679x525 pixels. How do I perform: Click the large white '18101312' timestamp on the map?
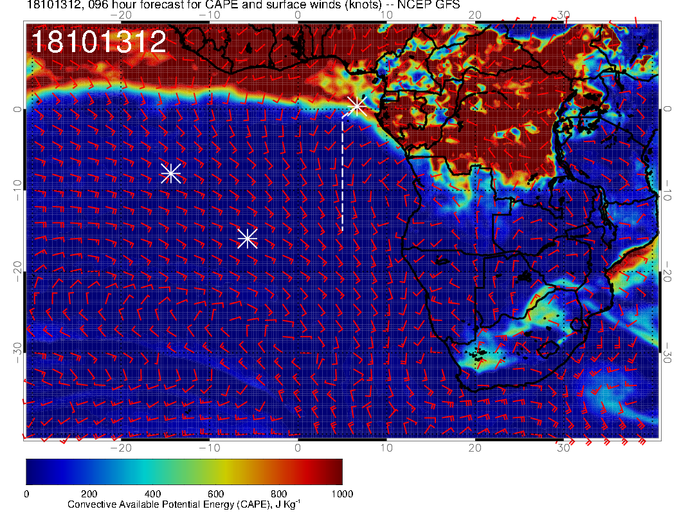click(x=99, y=42)
